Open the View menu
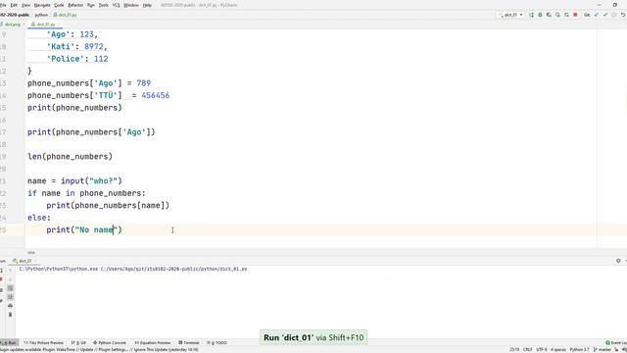This screenshot has height=353, width=627. (x=25, y=5)
